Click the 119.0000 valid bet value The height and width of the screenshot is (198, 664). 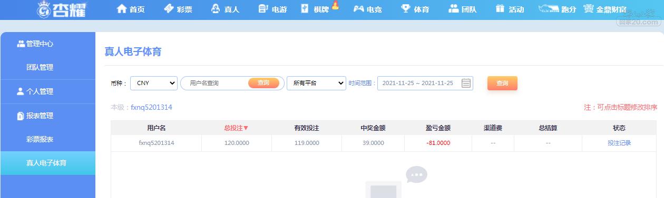click(x=307, y=143)
